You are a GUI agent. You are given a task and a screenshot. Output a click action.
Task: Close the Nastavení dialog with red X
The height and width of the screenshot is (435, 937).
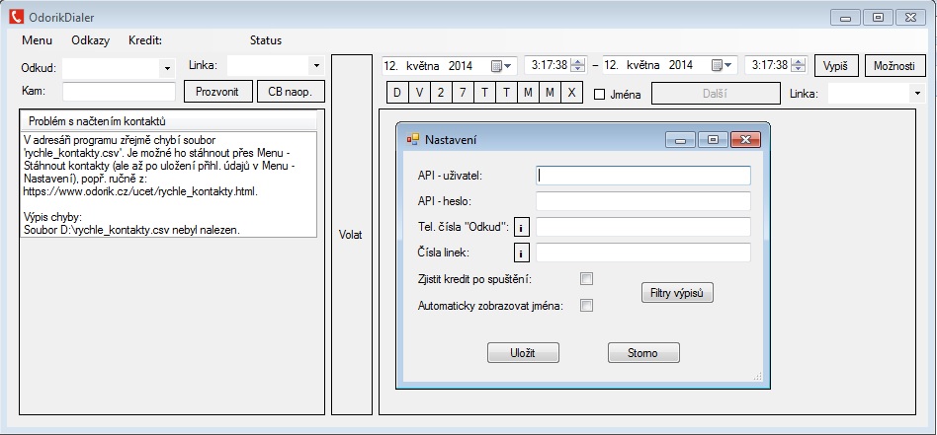pyautogui.click(x=745, y=140)
